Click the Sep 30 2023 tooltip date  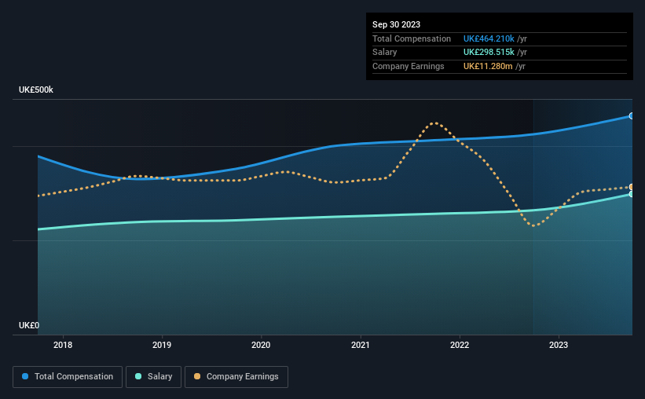[x=396, y=24]
